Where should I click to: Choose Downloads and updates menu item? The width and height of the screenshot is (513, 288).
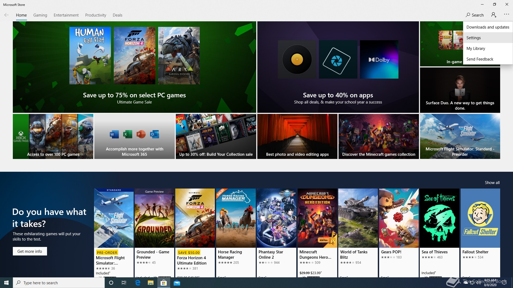point(488,27)
